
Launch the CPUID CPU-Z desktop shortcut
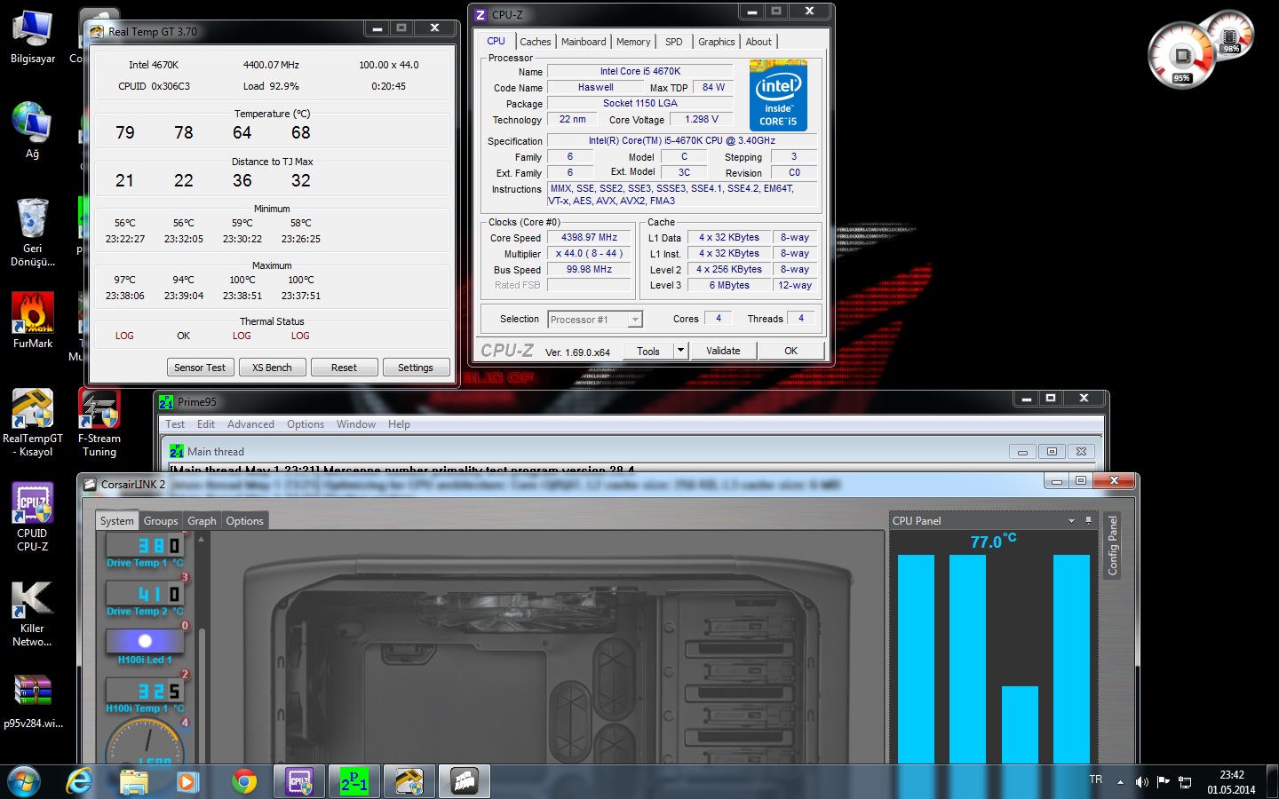(x=33, y=518)
